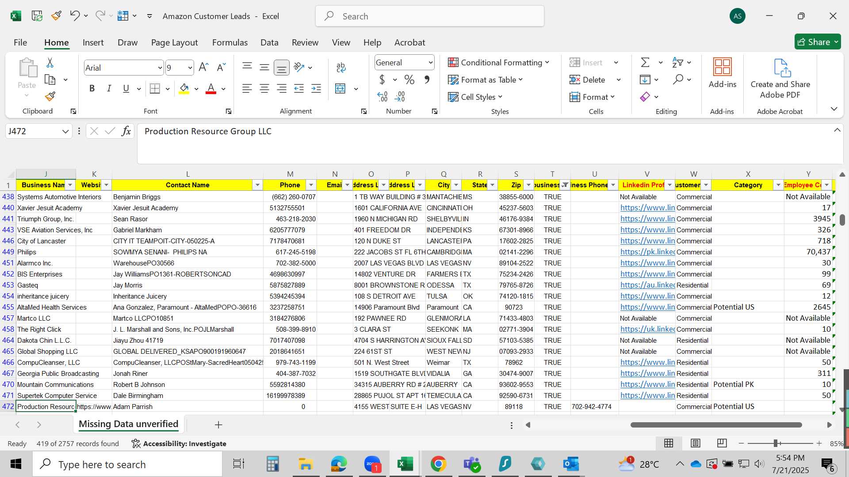This screenshot has width=849, height=477.
Task: Open the font size dropdown showing 9
Action: click(x=190, y=68)
